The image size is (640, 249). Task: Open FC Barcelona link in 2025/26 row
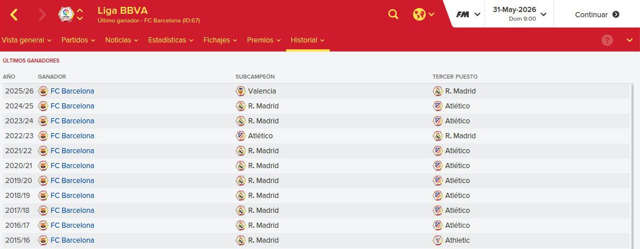pos(72,91)
